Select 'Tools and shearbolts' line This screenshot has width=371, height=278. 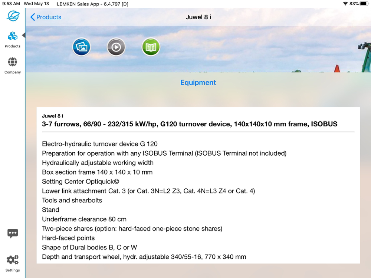click(x=72, y=201)
